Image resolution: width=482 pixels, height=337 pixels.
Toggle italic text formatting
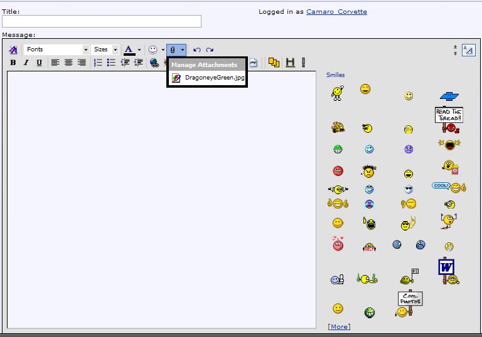click(26, 63)
